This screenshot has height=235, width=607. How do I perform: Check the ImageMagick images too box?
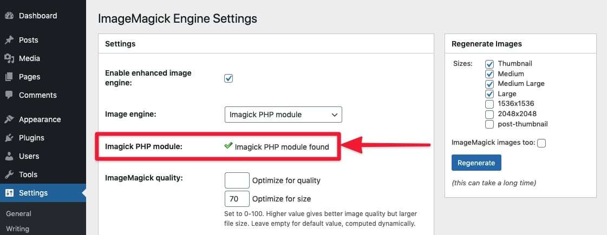tap(541, 143)
